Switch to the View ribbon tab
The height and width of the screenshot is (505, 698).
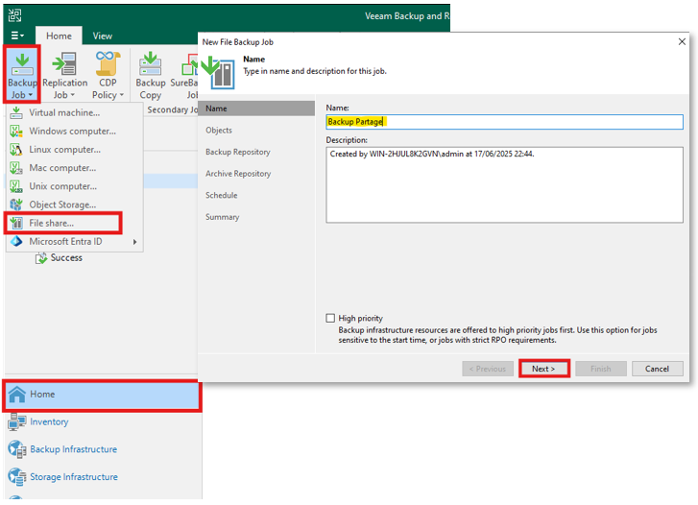102,36
